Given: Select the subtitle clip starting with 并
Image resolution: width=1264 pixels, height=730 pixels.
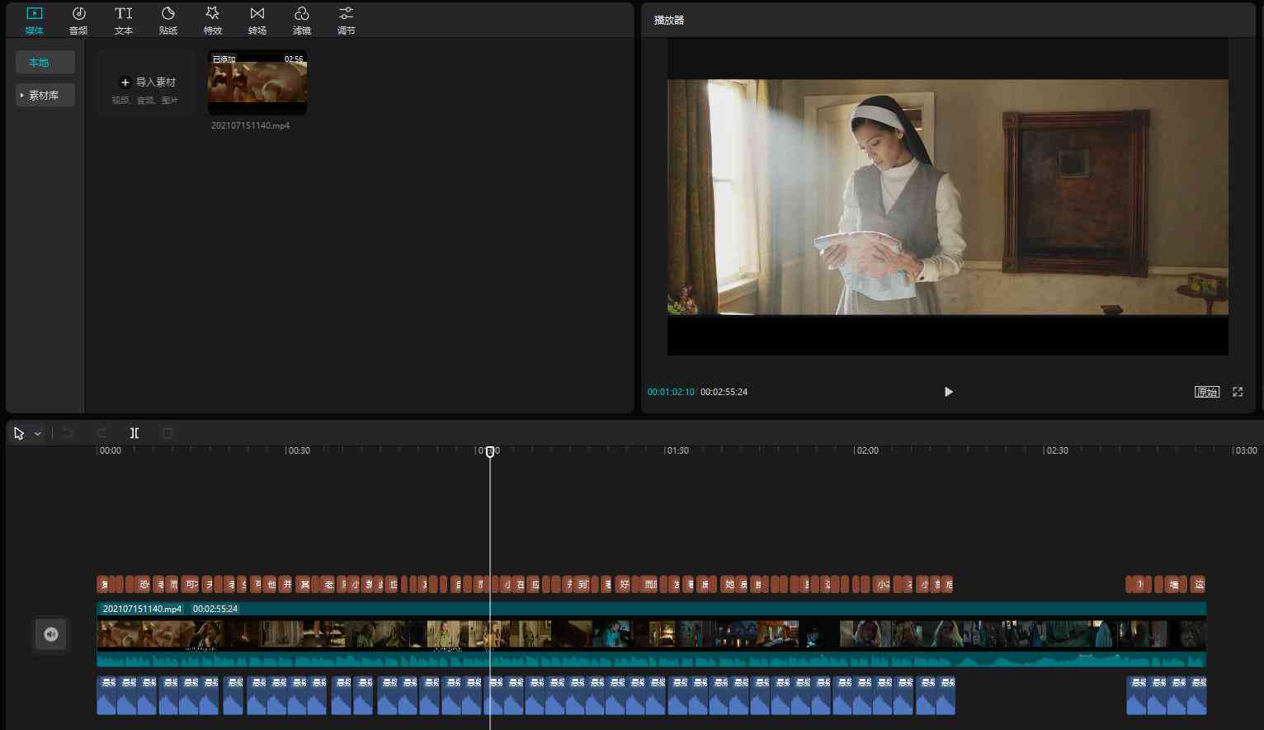Looking at the screenshot, I should coord(285,585).
